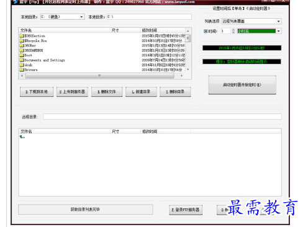Click the 登录FTP服务器 button
The image size is (303, 227).
[186, 210]
